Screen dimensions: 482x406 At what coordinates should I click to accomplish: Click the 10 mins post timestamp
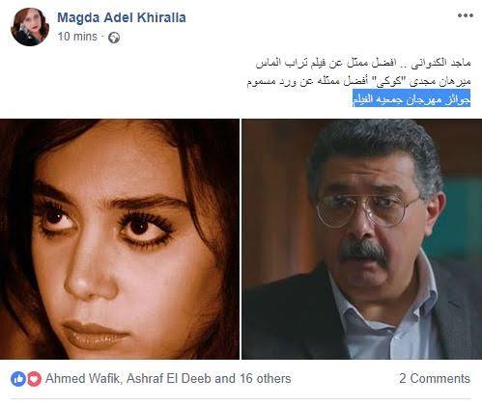(77, 37)
